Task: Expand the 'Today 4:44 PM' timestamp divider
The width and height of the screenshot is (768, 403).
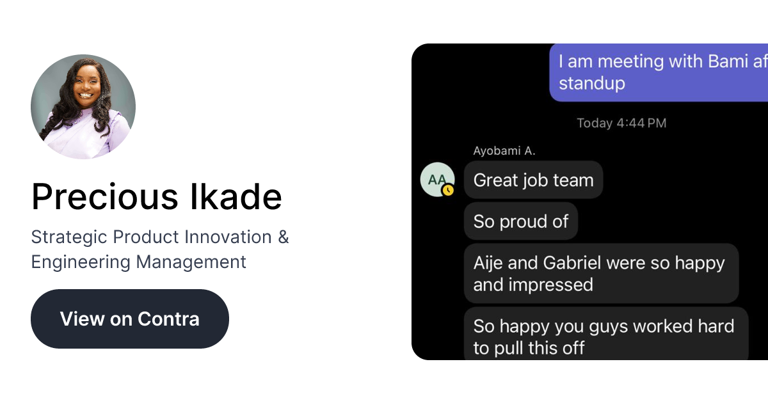Action: (621, 123)
